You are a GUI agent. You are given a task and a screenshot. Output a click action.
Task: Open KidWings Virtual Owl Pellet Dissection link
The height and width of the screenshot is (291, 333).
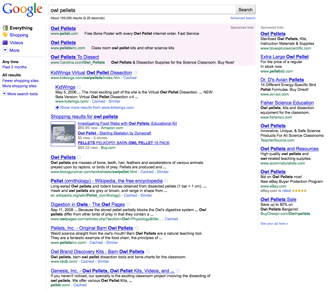point(91,73)
